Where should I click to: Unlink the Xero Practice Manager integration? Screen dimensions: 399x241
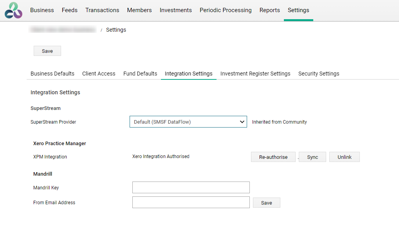tap(345, 157)
